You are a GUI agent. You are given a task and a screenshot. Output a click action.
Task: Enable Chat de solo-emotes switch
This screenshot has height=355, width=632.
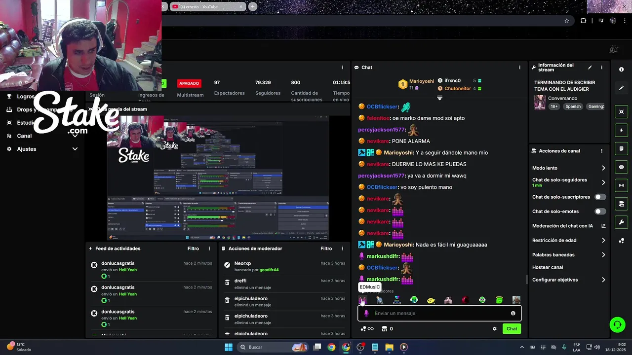[600, 212]
